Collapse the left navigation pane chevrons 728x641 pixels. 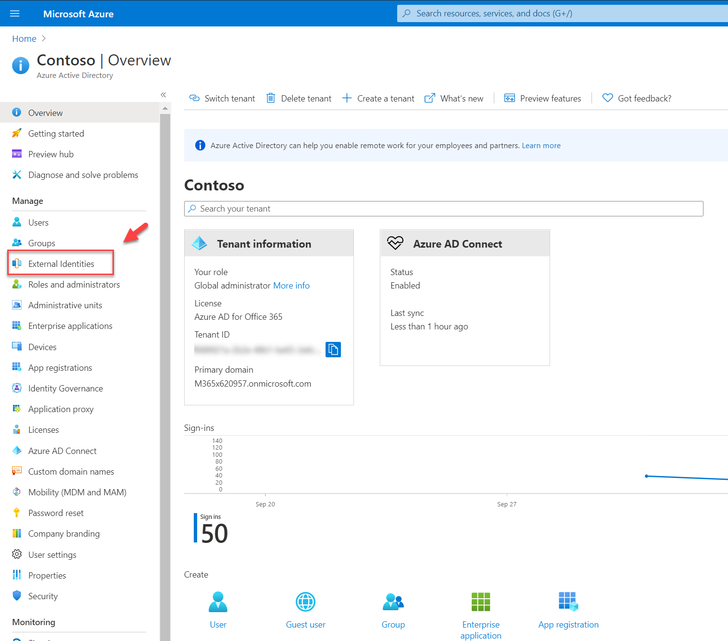163,95
